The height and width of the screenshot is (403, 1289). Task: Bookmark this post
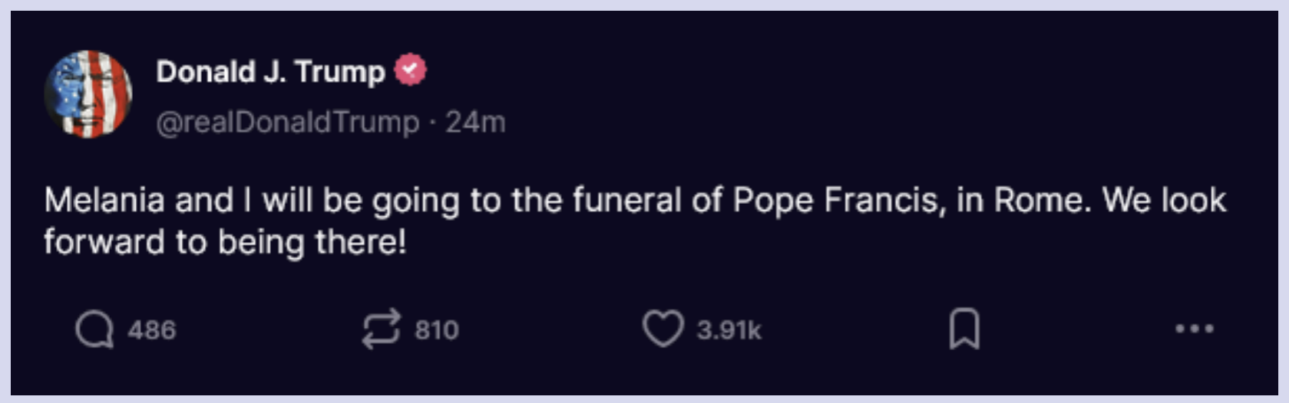(964, 329)
